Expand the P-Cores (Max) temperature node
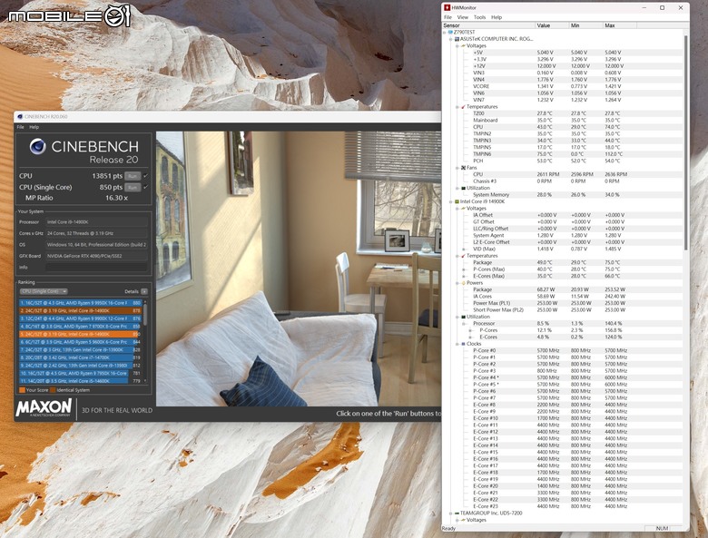708x538 pixels. pos(464,269)
